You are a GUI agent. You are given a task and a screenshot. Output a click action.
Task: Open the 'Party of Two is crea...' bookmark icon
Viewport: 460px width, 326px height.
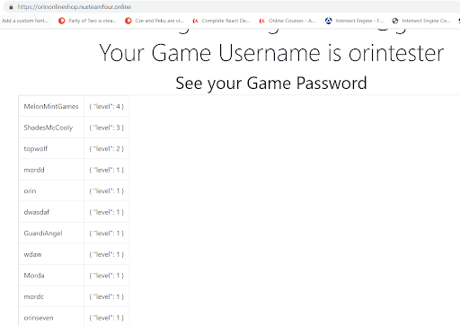coord(62,21)
